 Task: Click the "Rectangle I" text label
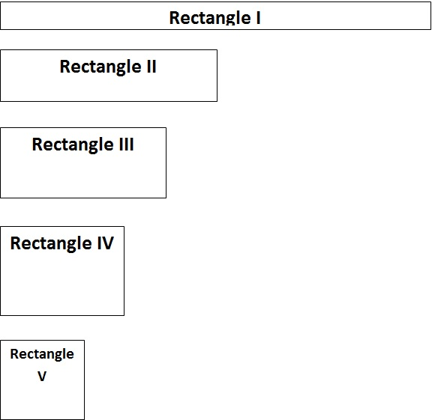coord(215,18)
